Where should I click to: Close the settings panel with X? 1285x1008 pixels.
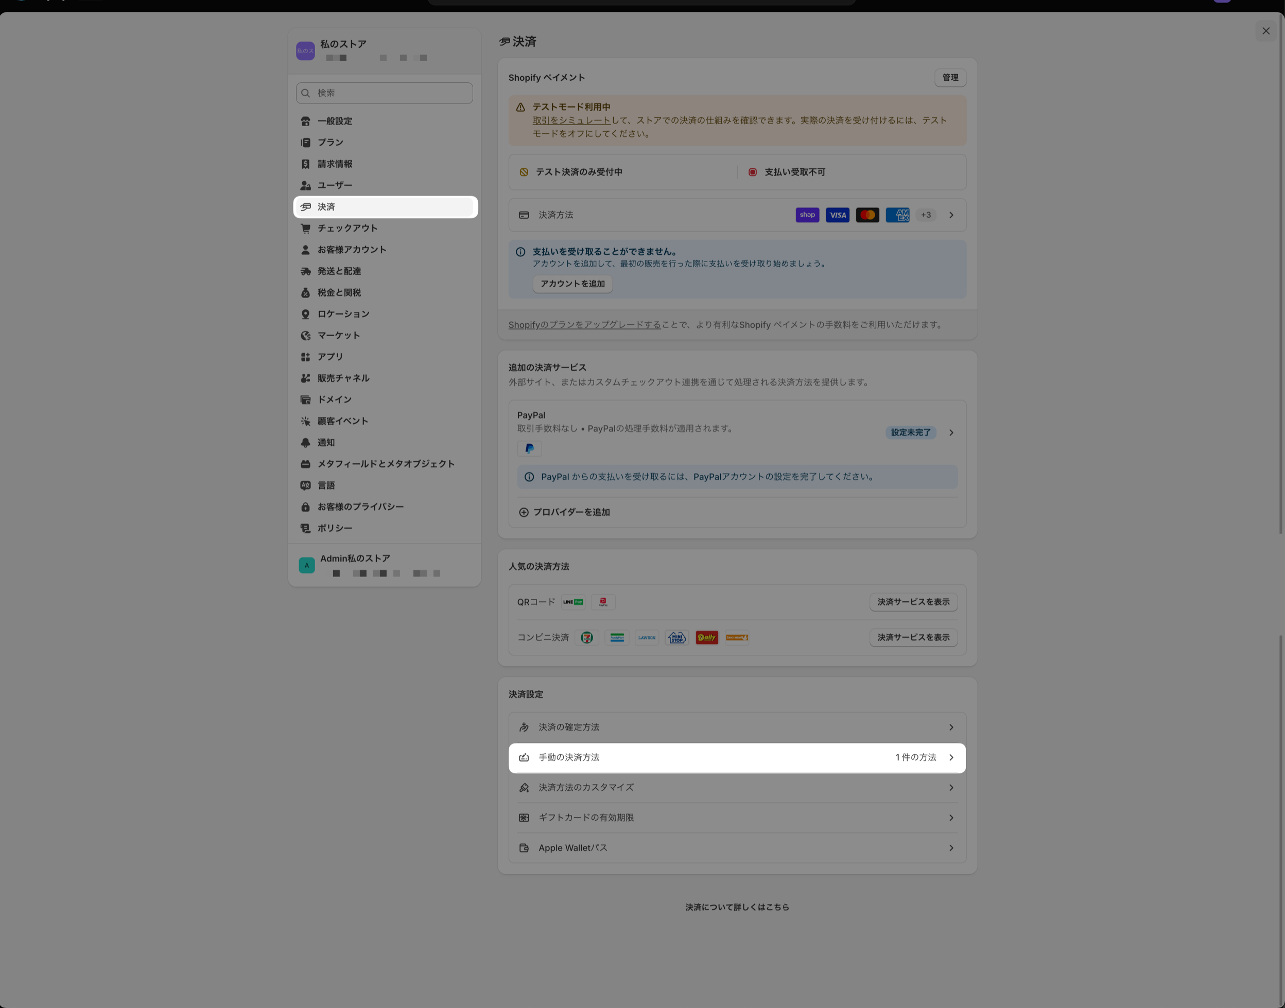[1265, 31]
